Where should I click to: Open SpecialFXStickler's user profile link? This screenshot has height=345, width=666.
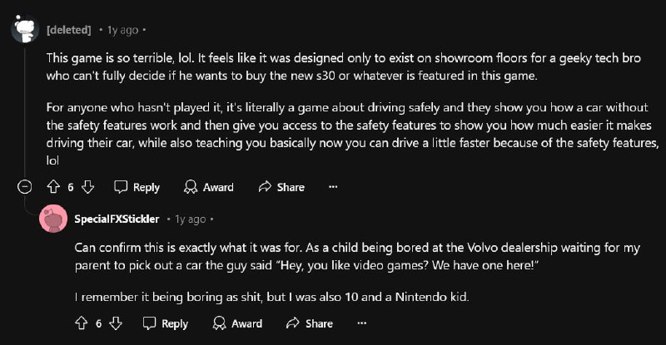[x=117, y=219]
